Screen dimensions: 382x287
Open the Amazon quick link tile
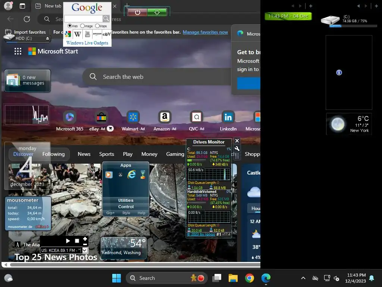tap(165, 121)
